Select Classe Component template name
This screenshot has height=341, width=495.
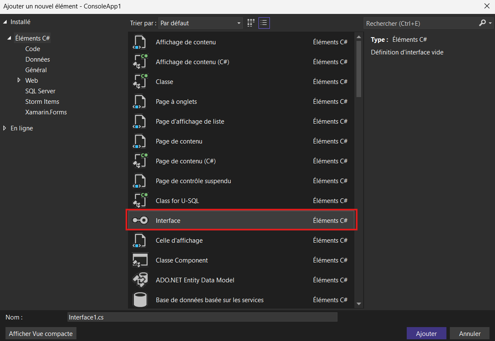tap(182, 260)
